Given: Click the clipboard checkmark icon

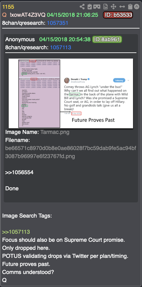Looking at the screenshot, I should point(90,7).
